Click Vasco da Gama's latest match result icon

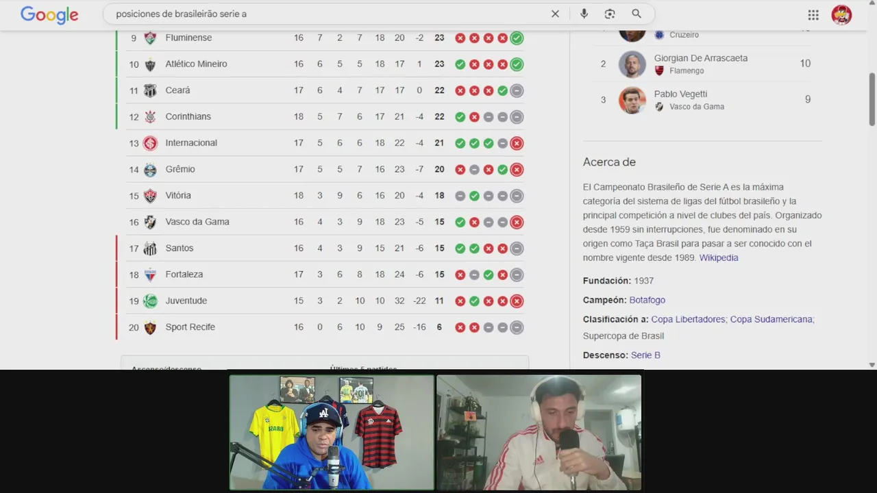(517, 222)
